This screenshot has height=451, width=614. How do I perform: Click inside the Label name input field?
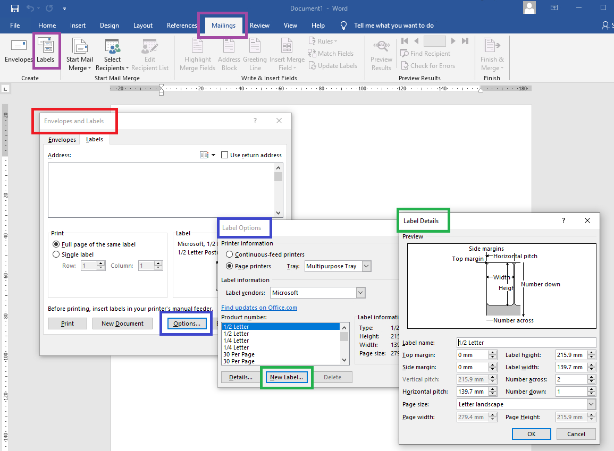526,342
